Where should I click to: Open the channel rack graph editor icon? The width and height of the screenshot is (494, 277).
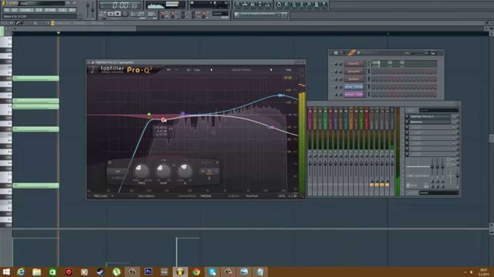pyautogui.click(x=426, y=53)
